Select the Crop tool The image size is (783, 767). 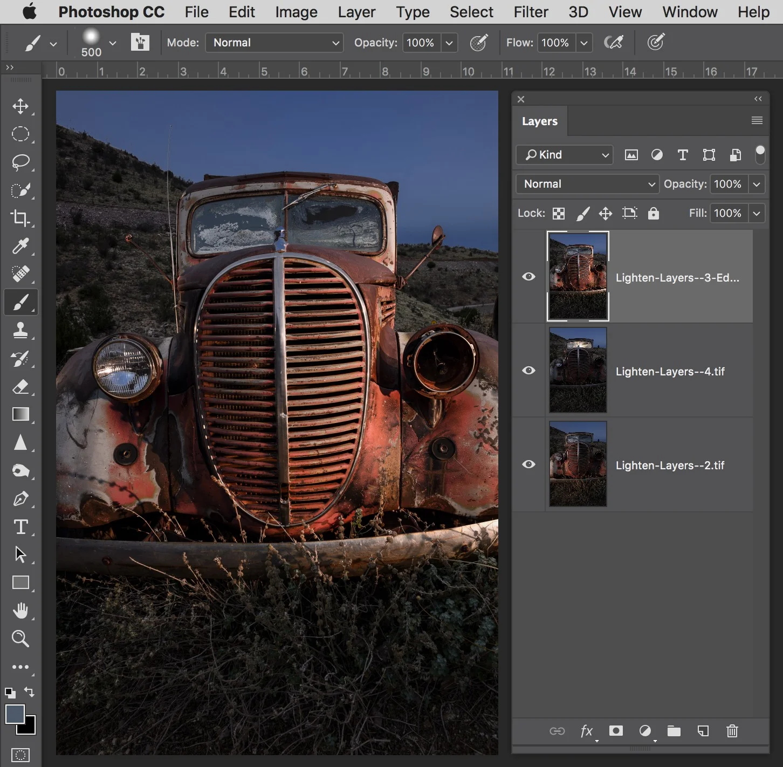[x=20, y=218]
